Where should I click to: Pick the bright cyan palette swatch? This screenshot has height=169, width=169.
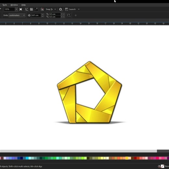(x=27, y=158)
